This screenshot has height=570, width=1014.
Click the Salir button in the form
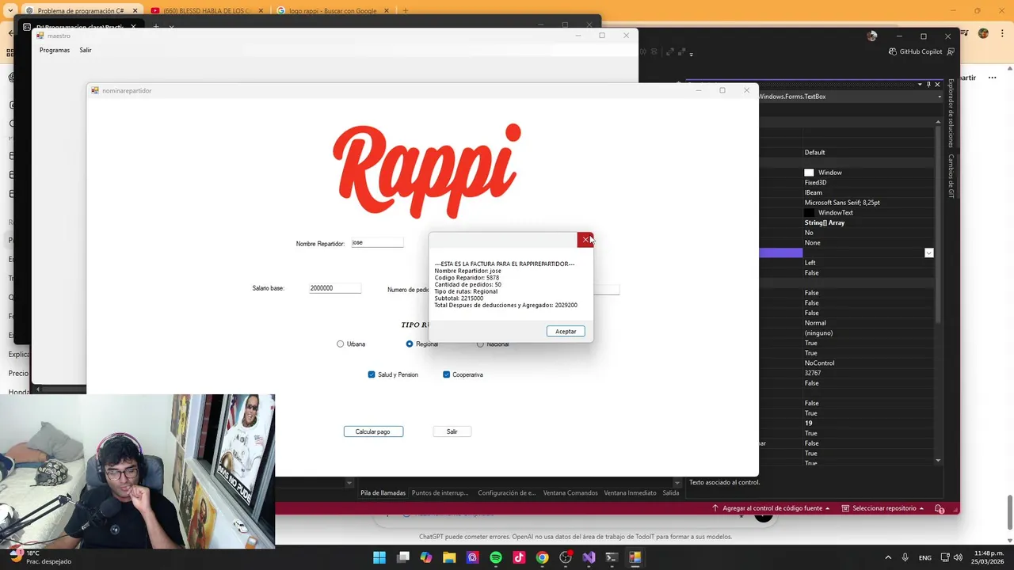click(452, 431)
